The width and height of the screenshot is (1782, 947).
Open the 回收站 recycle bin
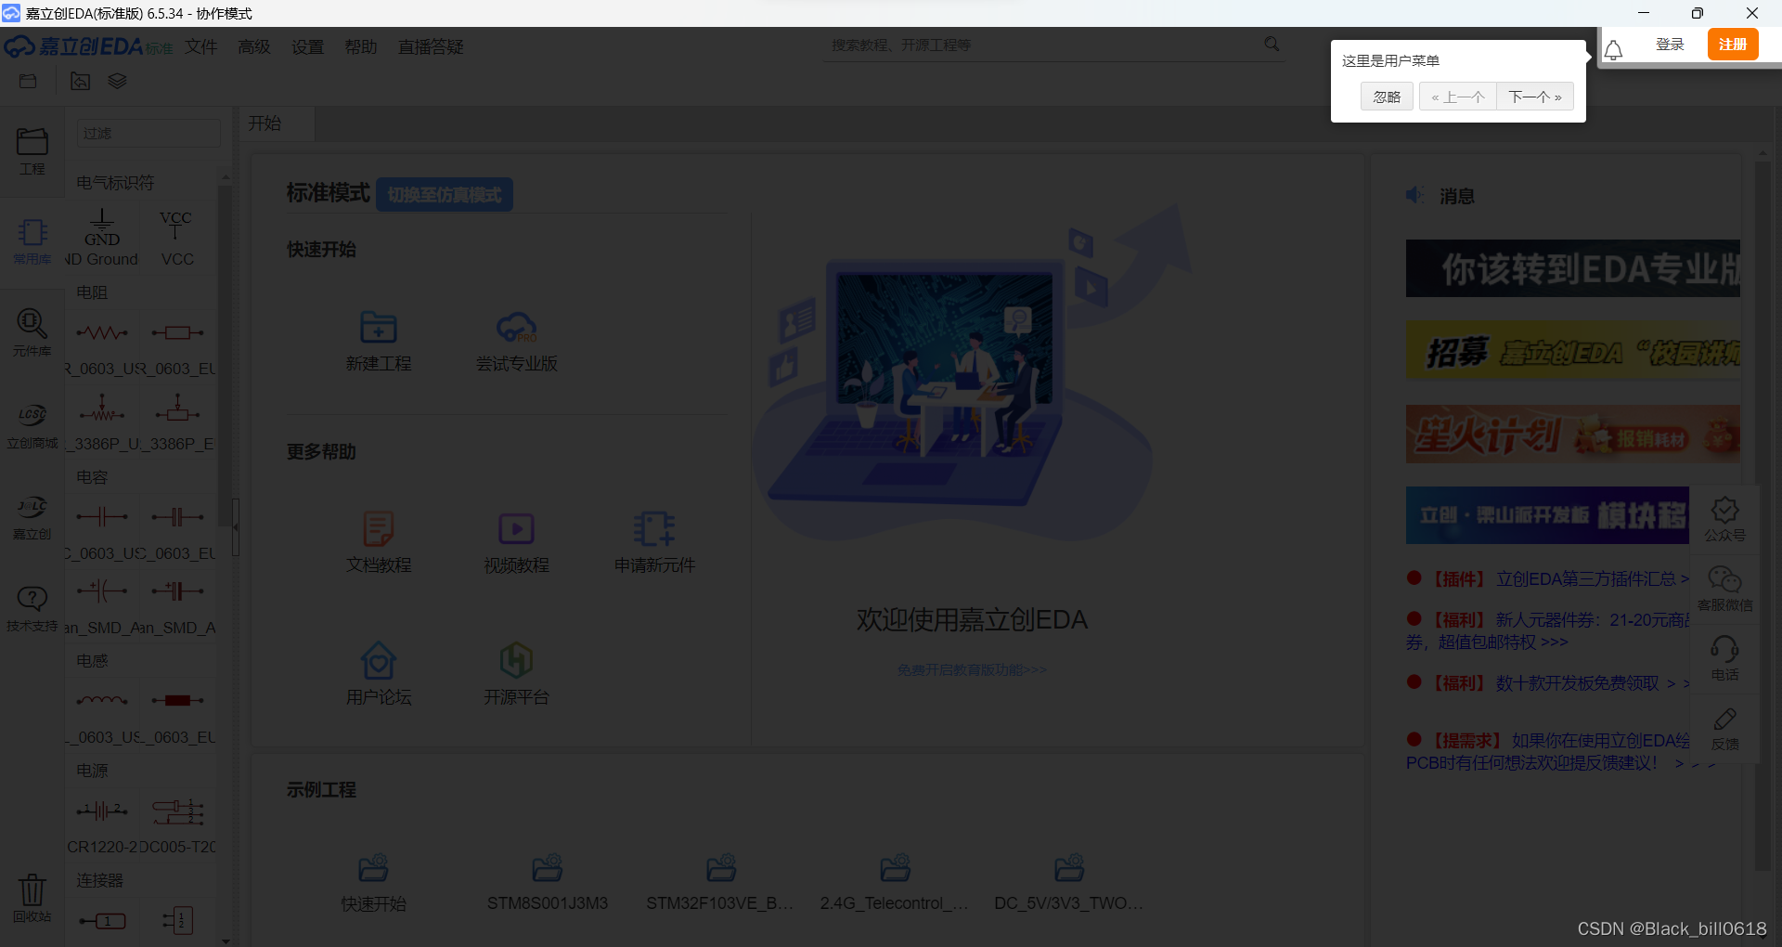32,898
